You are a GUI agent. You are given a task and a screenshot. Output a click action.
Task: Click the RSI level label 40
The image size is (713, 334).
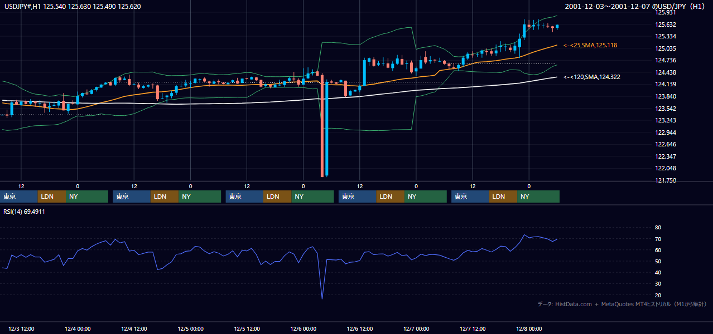coord(658,272)
